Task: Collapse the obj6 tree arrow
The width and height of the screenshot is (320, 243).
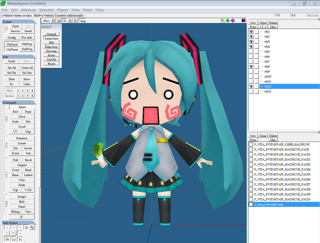Action: 262,57
